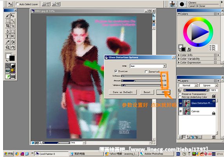
Task: Select the Text tool
Action: click(7, 36)
